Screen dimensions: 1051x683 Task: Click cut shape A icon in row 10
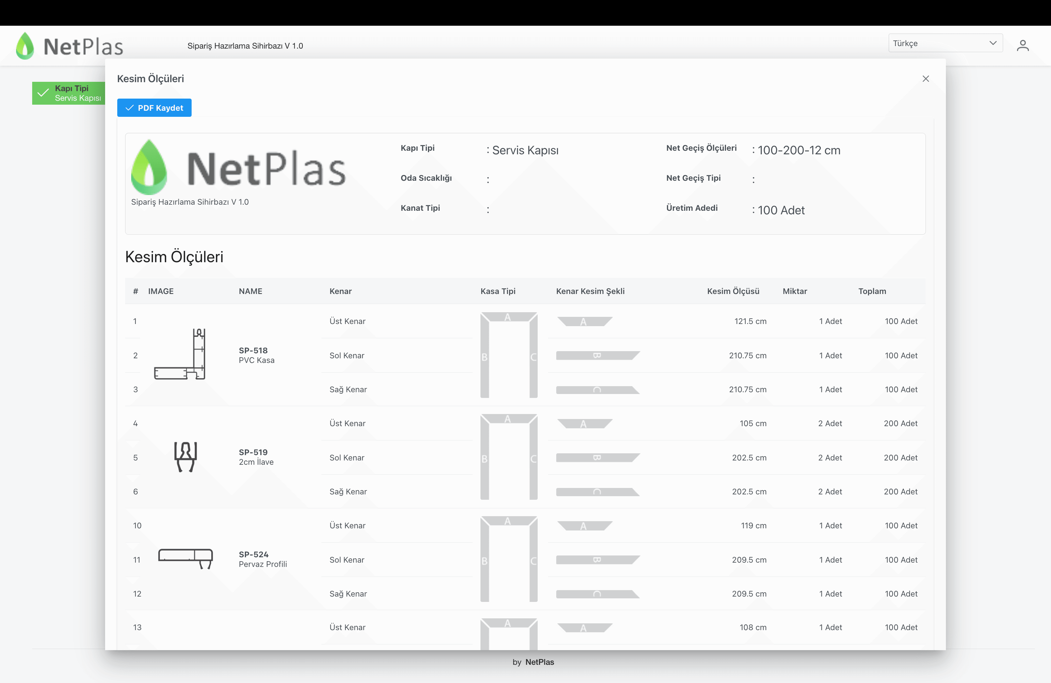pos(584,525)
